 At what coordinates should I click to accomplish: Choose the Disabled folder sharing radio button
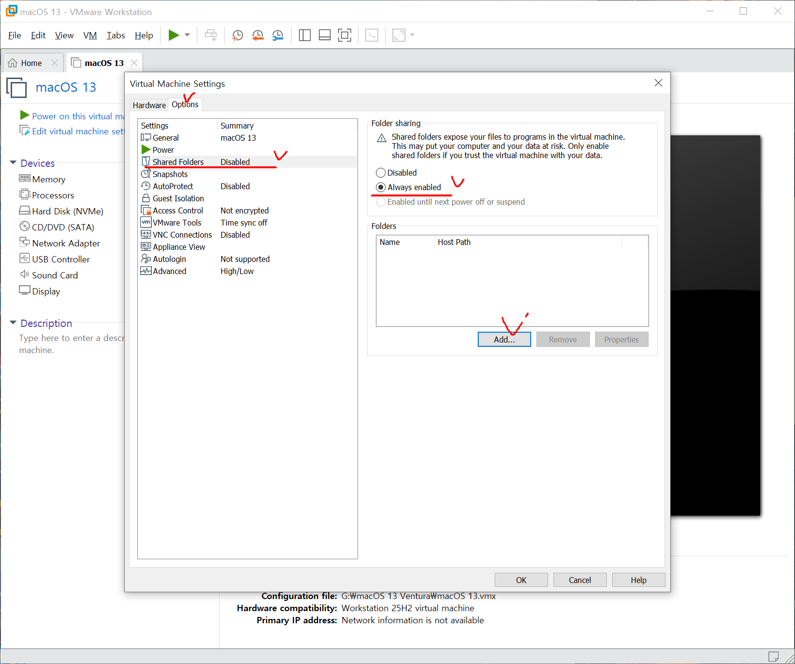pos(381,173)
